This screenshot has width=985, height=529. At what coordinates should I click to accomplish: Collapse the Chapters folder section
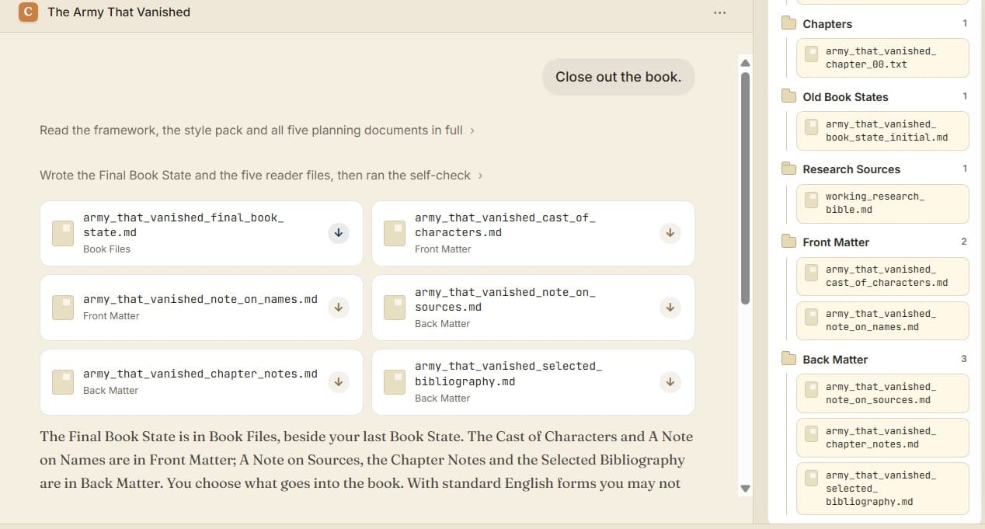pos(875,24)
